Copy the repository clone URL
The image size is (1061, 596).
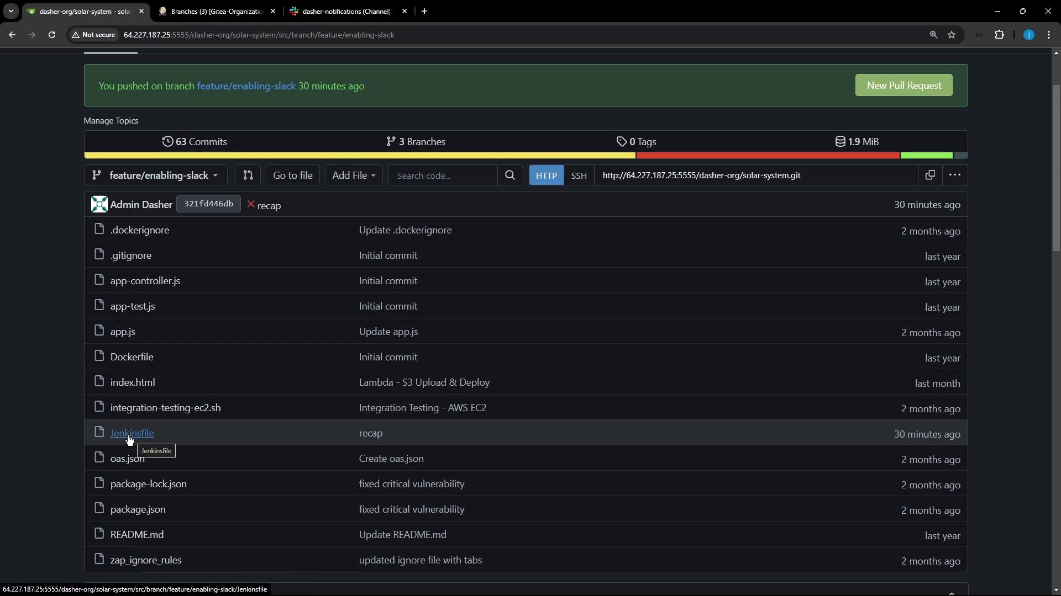[x=930, y=175]
